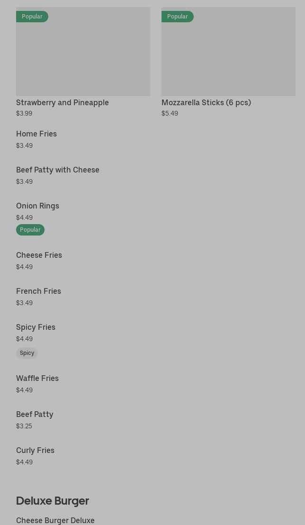Choose the Waffle Fries item
The height and width of the screenshot is (525, 305).
(x=37, y=378)
